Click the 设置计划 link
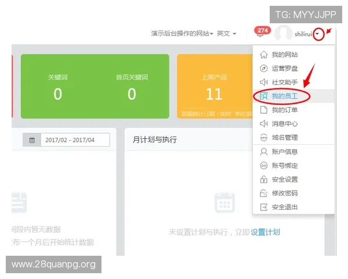This screenshot has height=279, width=348. 265,232
